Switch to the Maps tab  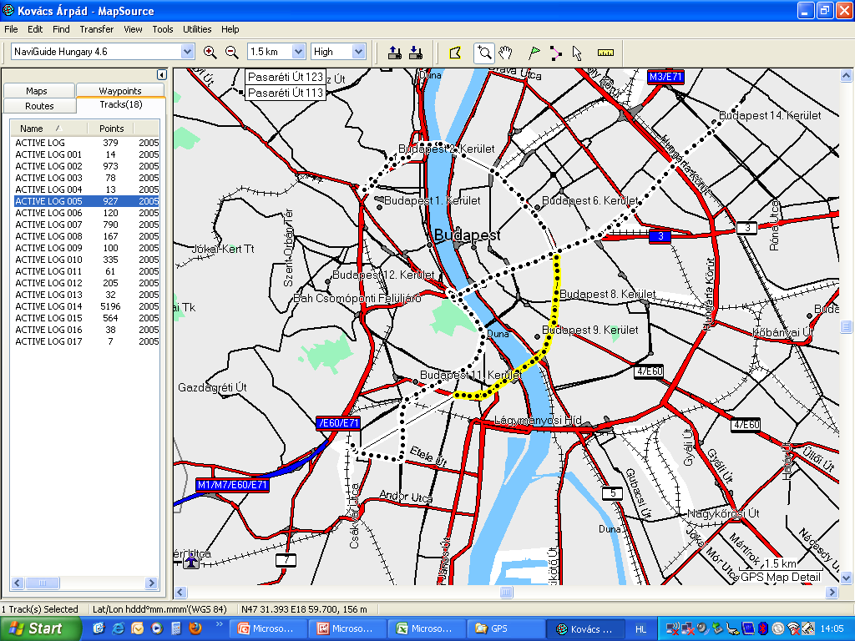(x=38, y=90)
